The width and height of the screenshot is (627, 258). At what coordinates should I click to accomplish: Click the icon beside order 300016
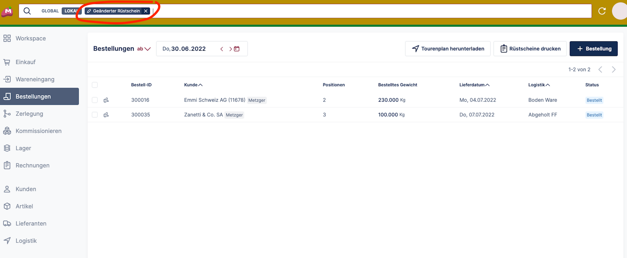(x=106, y=100)
